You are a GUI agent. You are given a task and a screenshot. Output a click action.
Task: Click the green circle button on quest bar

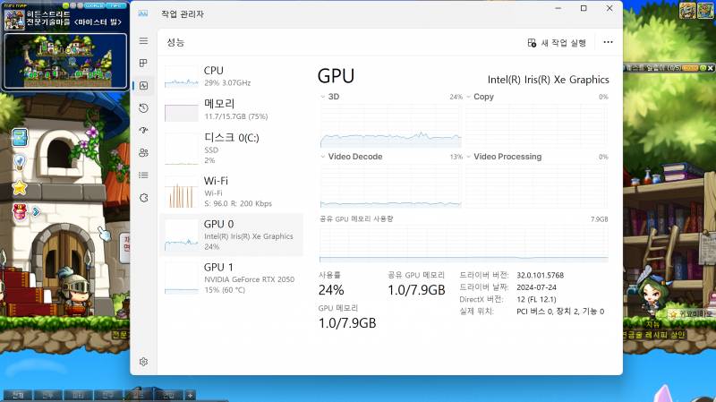coord(703,68)
